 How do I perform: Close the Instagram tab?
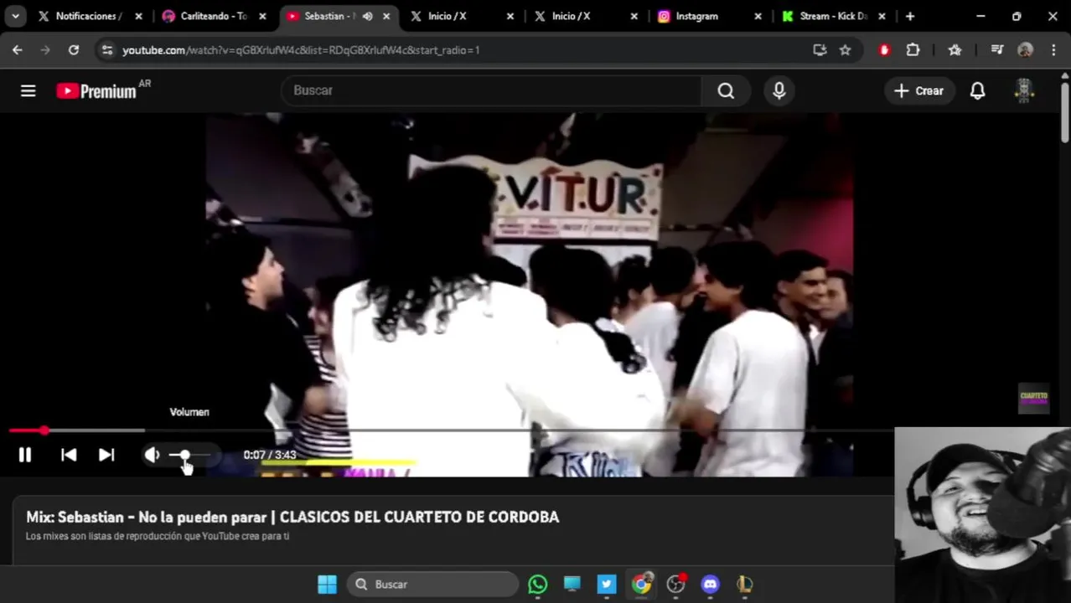[758, 16]
